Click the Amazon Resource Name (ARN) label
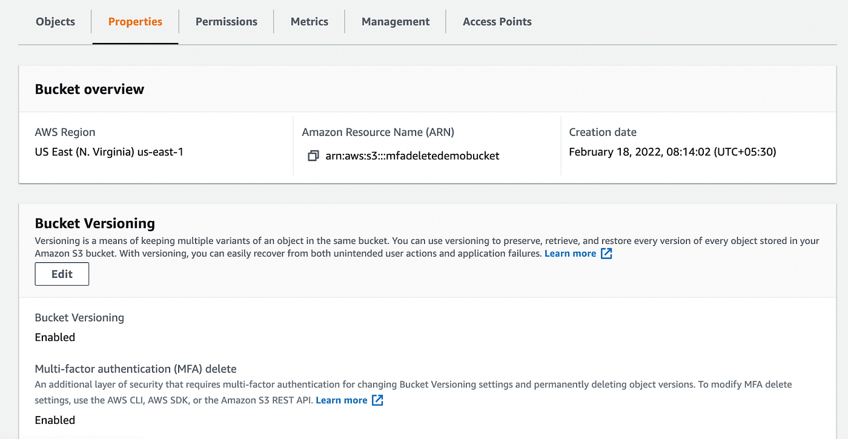 (x=378, y=132)
